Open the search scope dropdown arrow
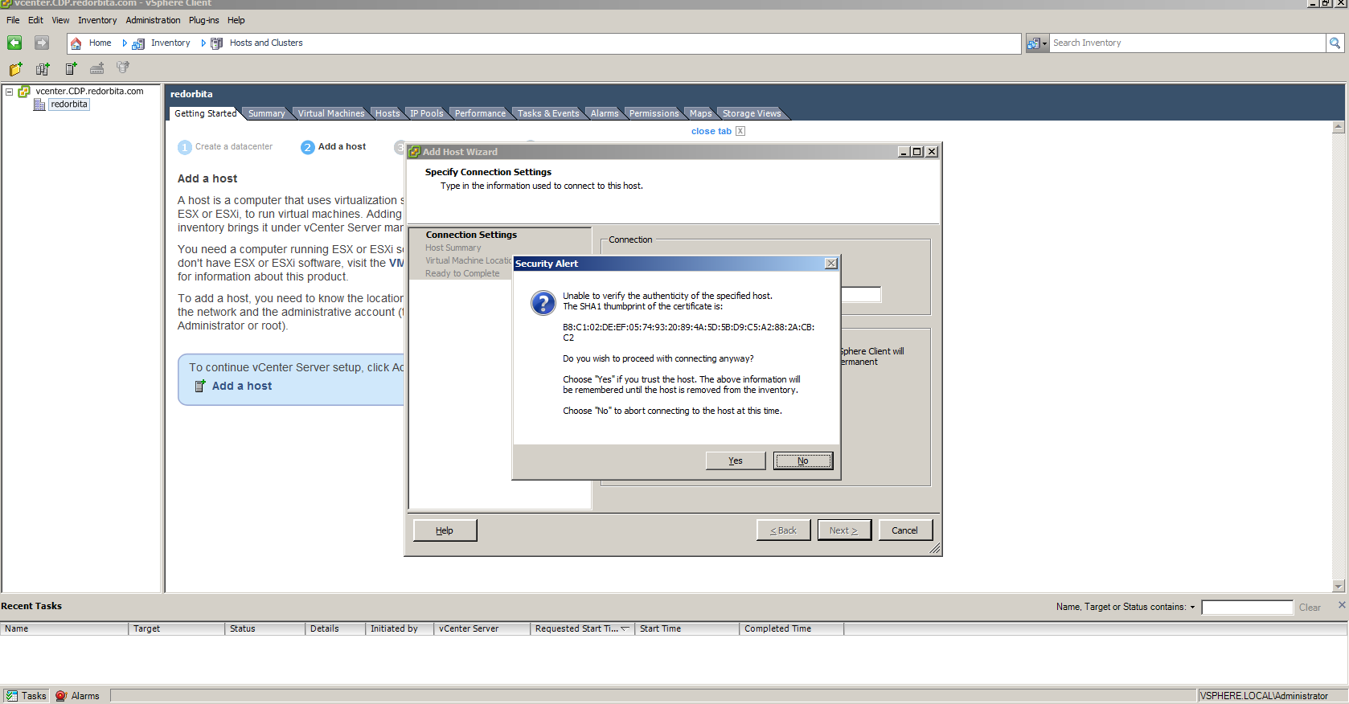The width and height of the screenshot is (1349, 704). pyautogui.click(x=1044, y=43)
